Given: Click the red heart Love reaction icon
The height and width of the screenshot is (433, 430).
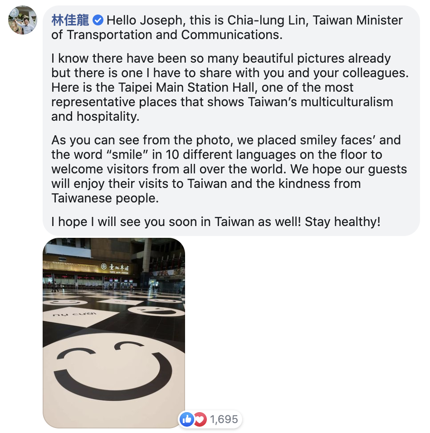Looking at the screenshot, I should [x=200, y=419].
